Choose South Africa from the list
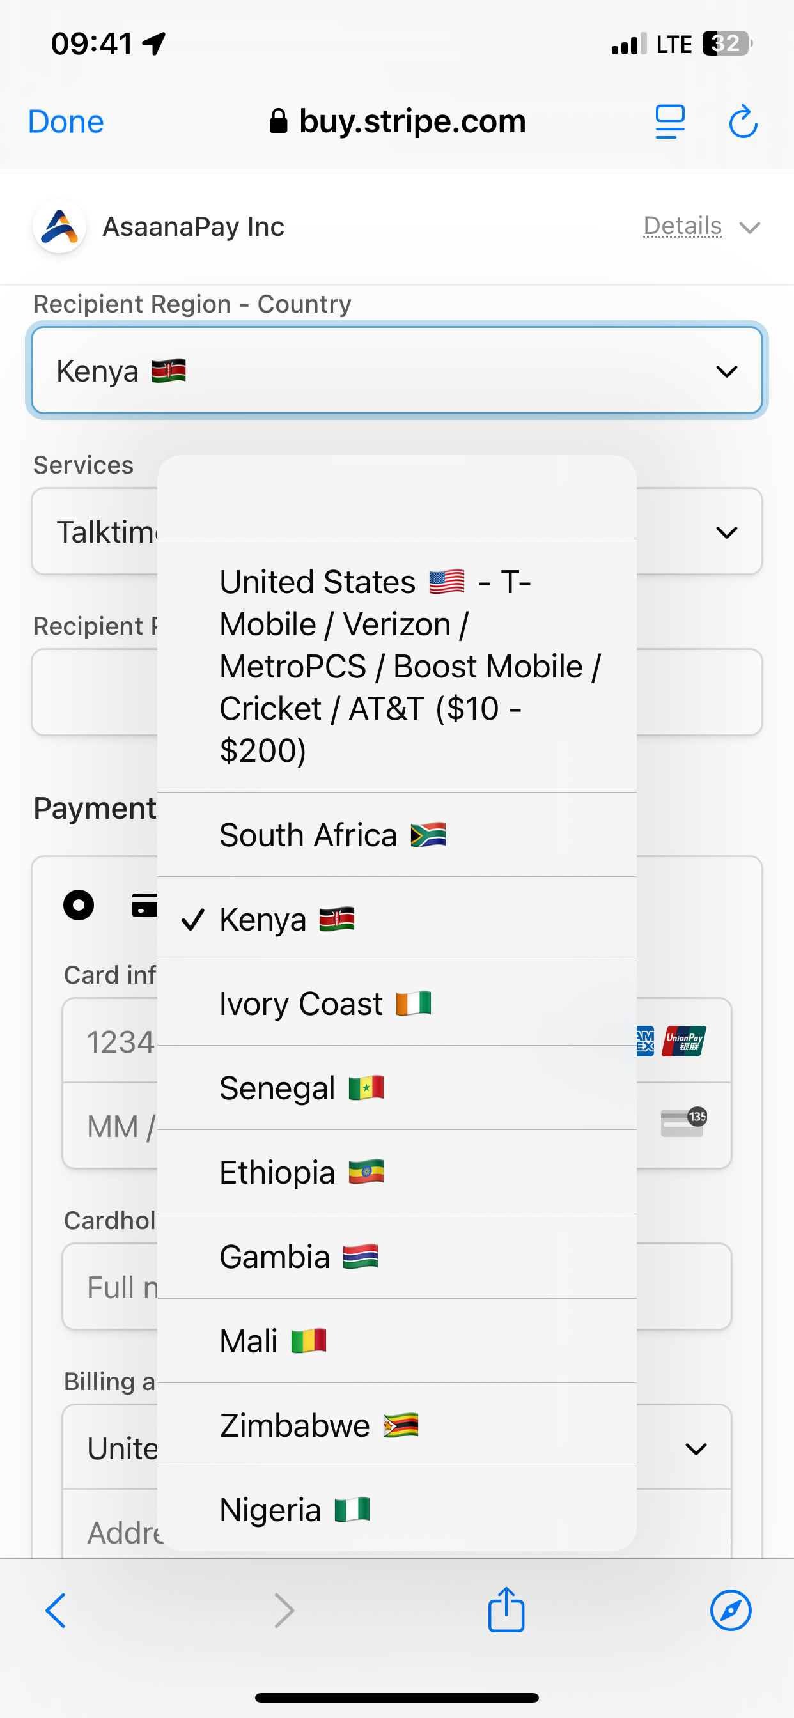This screenshot has height=1718, width=794. pyautogui.click(x=397, y=835)
